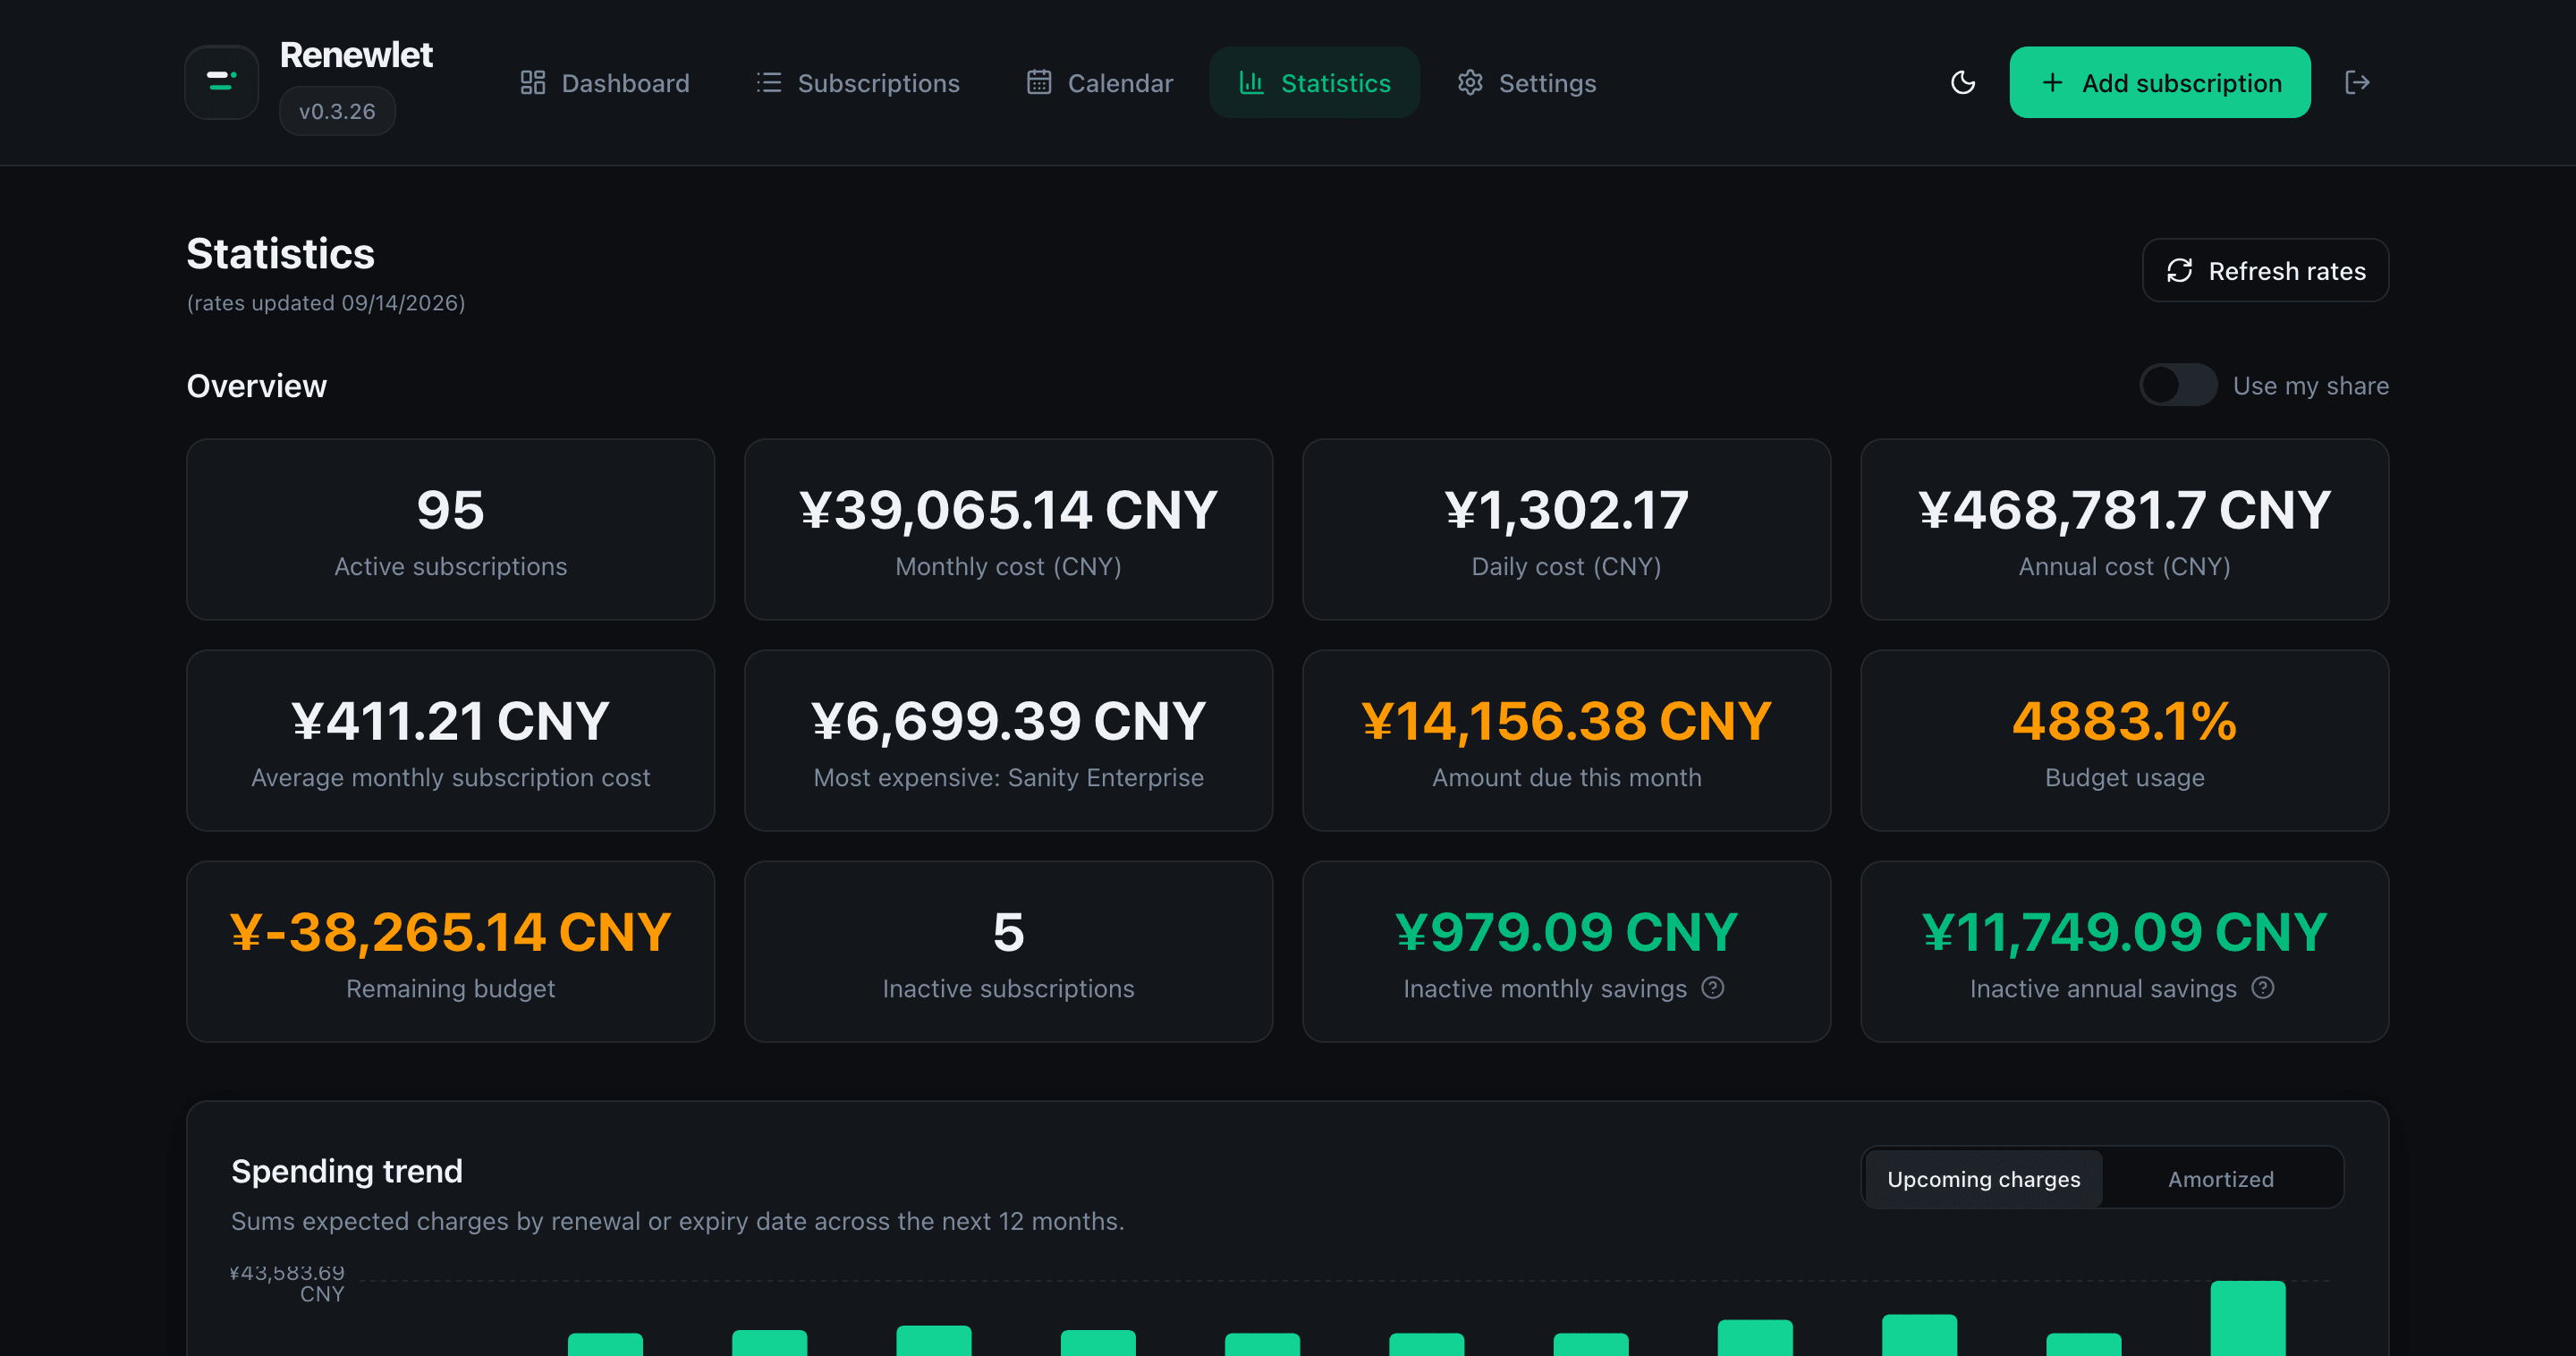Click the 95 Active subscriptions card
Image resolution: width=2576 pixels, height=1356 pixels.
point(450,529)
